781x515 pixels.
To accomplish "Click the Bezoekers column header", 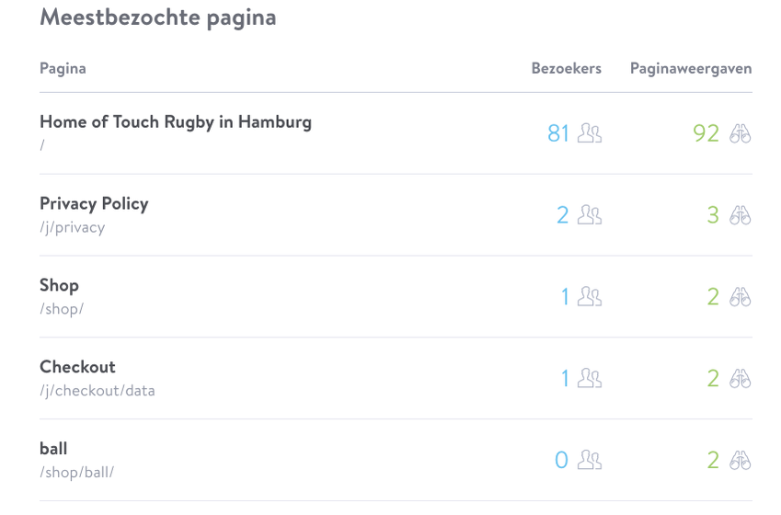I will coord(567,68).
